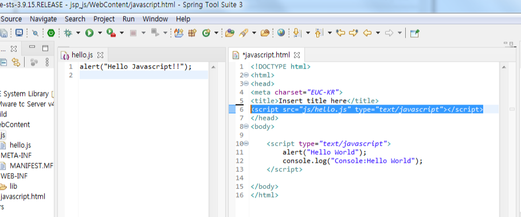
Task: Switch to the hello.js editor tab
Action: tap(83, 55)
